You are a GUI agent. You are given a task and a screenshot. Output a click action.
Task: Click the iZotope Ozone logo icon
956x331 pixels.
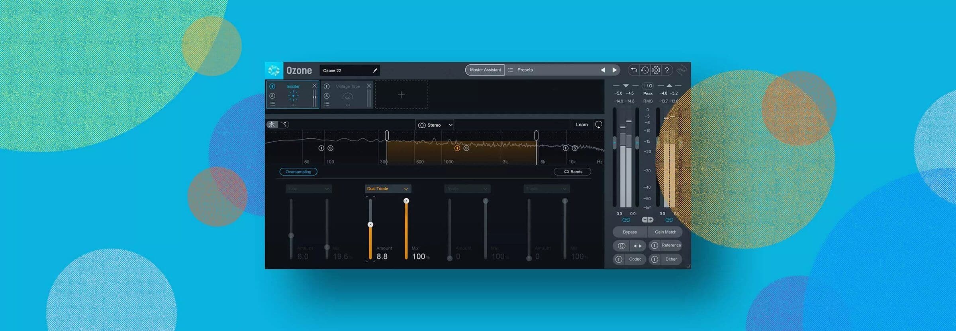coord(274,70)
